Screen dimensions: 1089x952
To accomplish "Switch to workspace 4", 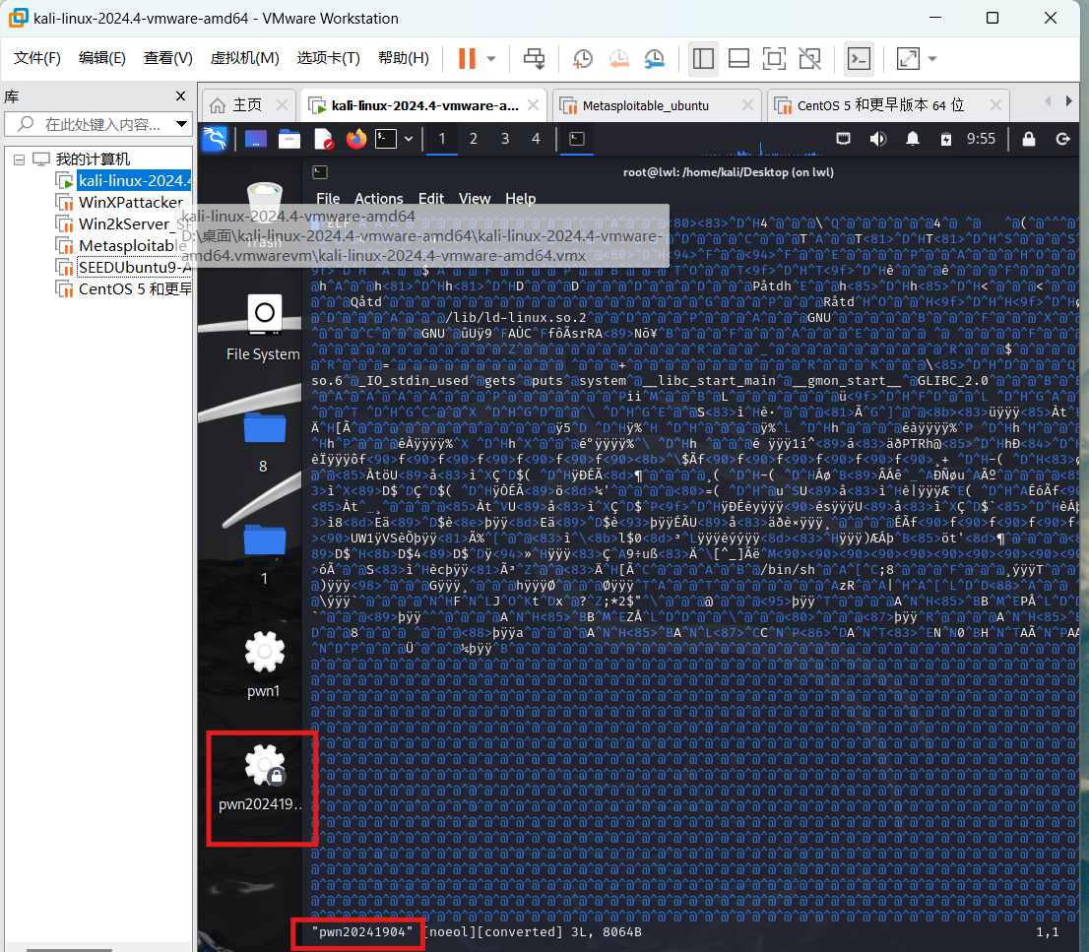I will (536, 139).
